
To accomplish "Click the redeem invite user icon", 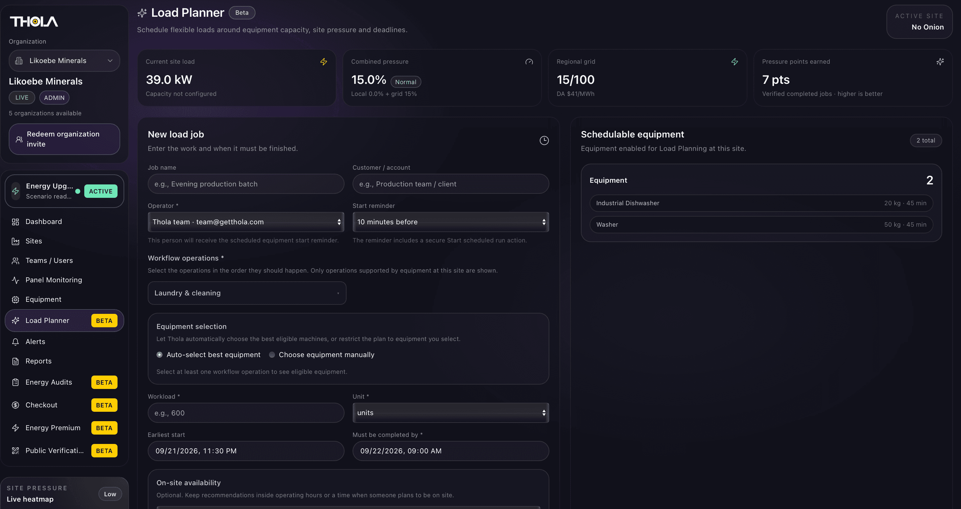I will point(19,139).
